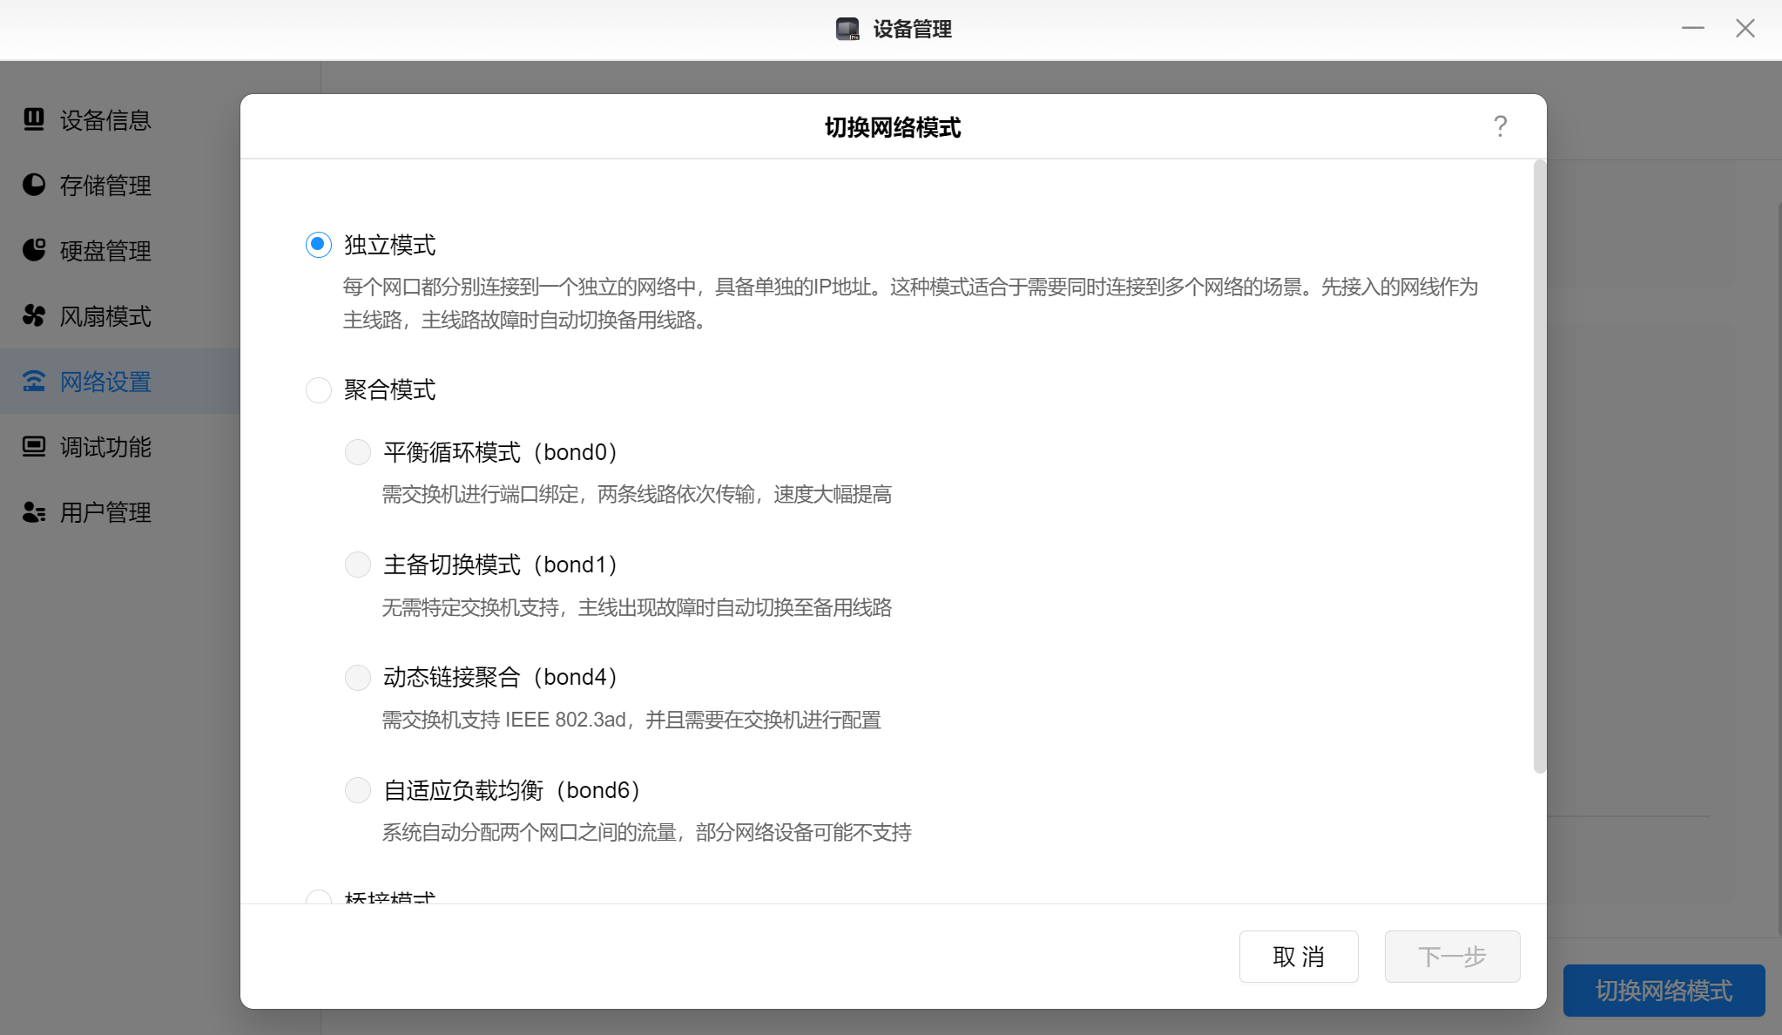
Task: Click the user management people icon
Action: 34,511
